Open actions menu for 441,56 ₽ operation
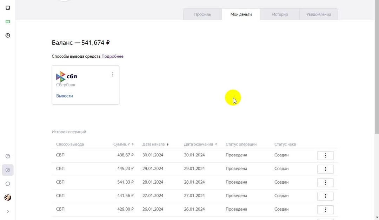 325,196
